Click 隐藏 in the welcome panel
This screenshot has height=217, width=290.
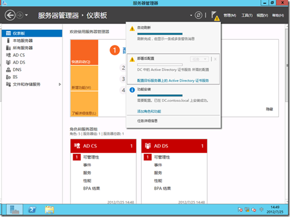click(x=270, y=109)
